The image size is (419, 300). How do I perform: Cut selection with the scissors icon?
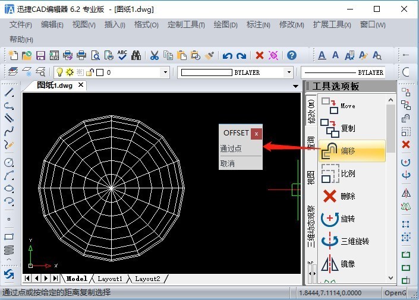pos(154,56)
